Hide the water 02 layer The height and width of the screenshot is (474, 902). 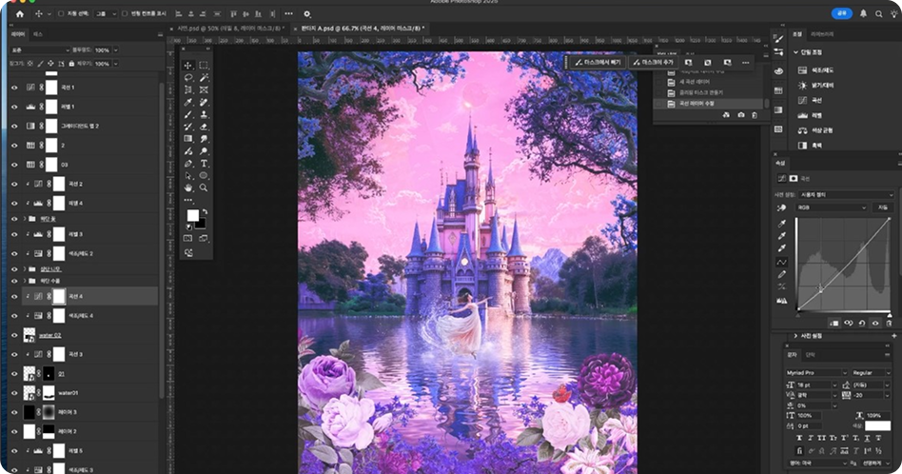14,335
